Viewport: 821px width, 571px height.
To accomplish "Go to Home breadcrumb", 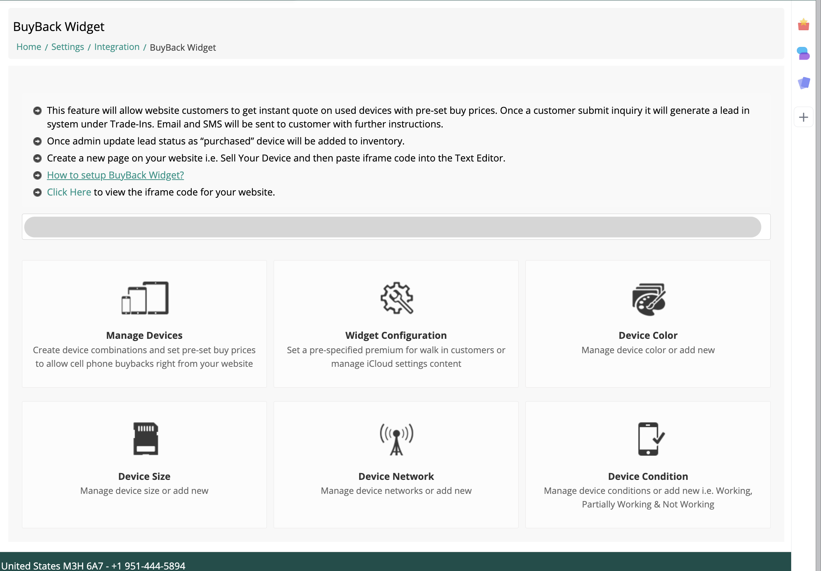I will [29, 47].
